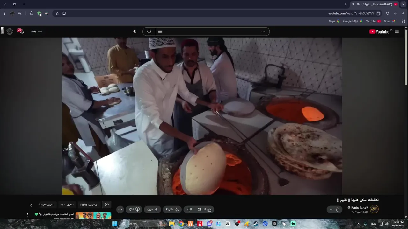Screen dimensions: 408x229
Task: Like the video with thumbs up
Action: [x=205, y=209]
